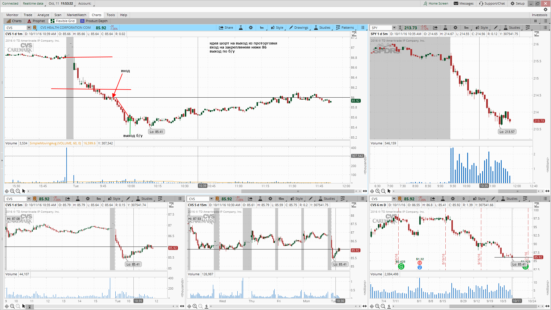
Task: Click orange link number 2 in CVS 15m chart
Action: pyautogui.click(x=217, y=199)
